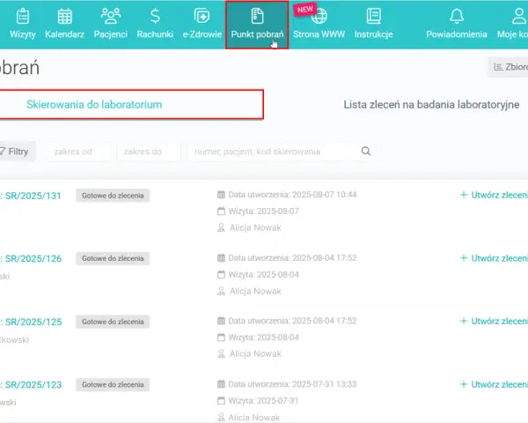Screen dimensions: 528x423
Task: Switch to Skierowania do laboratorium tab
Action: pyautogui.click(x=130, y=105)
